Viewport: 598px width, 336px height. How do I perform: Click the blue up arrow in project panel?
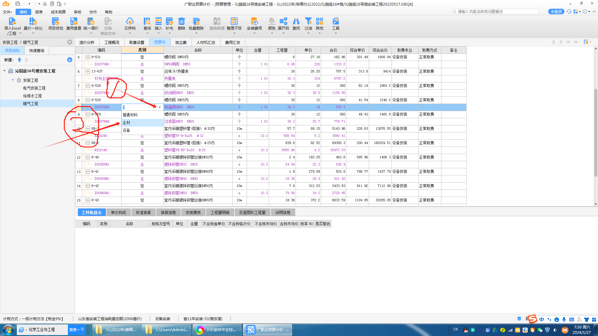coord(19,60)
